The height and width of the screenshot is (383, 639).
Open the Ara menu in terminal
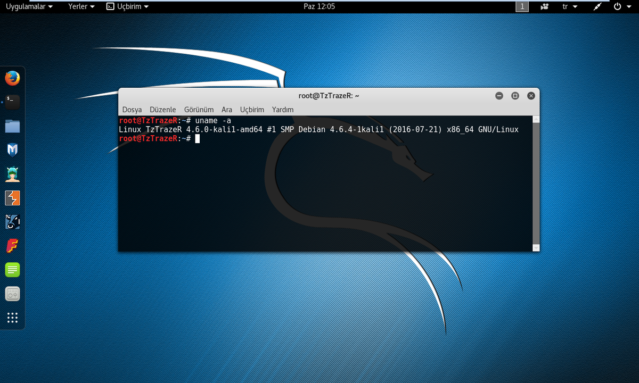(227, 110)
